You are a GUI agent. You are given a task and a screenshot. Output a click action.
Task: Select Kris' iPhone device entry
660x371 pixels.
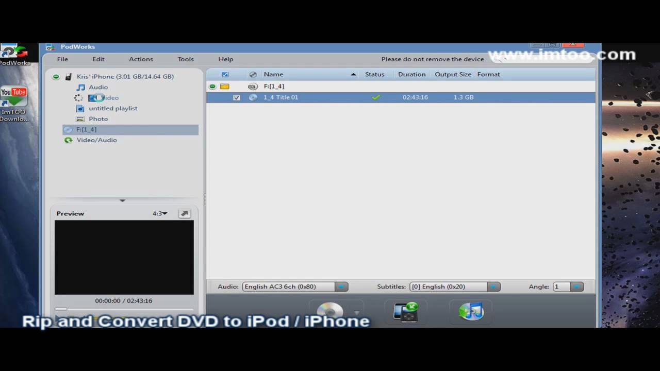[125, 76]
